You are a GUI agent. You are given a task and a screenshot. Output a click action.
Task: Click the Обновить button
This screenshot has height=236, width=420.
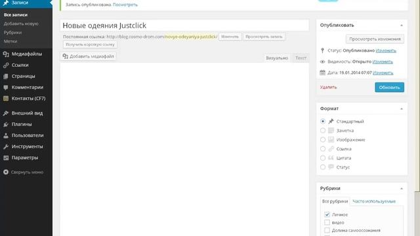coord(389,87)
